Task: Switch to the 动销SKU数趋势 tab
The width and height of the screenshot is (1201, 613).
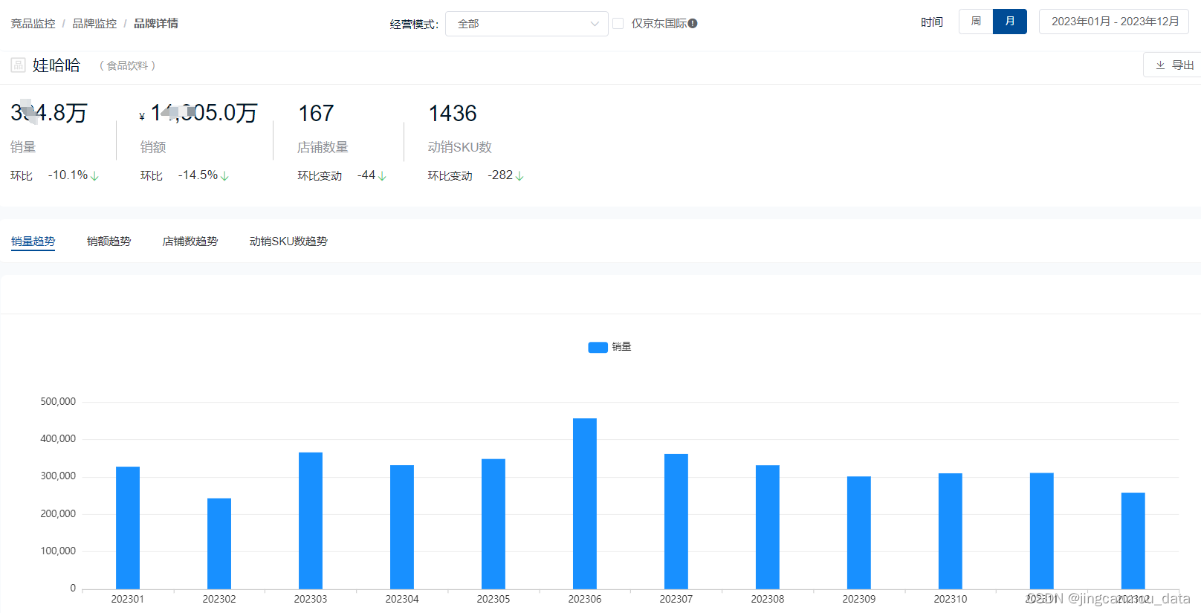Action: click(288, 241)
